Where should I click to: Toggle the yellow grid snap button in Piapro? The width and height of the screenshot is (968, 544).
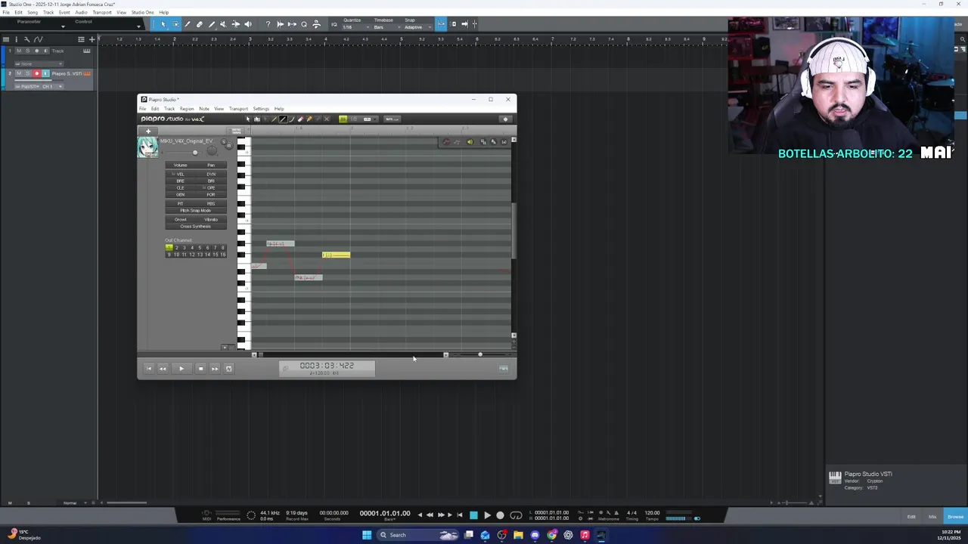[x=343, y=119]
